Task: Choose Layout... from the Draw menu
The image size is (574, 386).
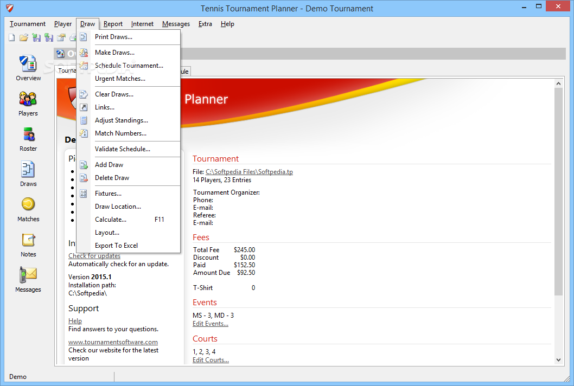Action: click(129, 233)
